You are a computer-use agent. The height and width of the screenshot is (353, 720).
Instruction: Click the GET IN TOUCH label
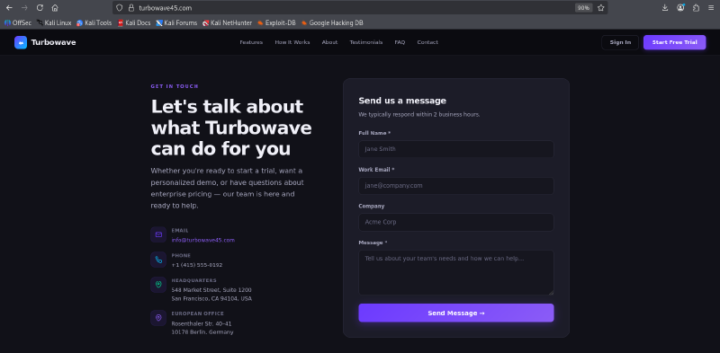(x=175, y=86)
